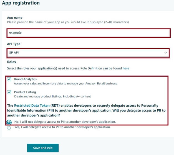The width and height of the screenshot is (174, 155).
Task: Select the 'No' PII delegation radio button
Action: 9,122
